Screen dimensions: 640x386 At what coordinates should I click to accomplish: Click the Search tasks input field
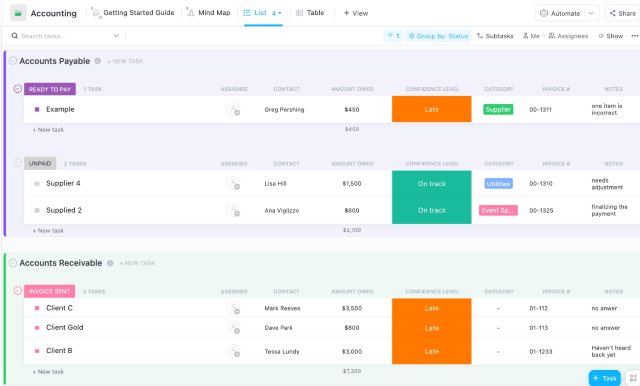(65, 36)
